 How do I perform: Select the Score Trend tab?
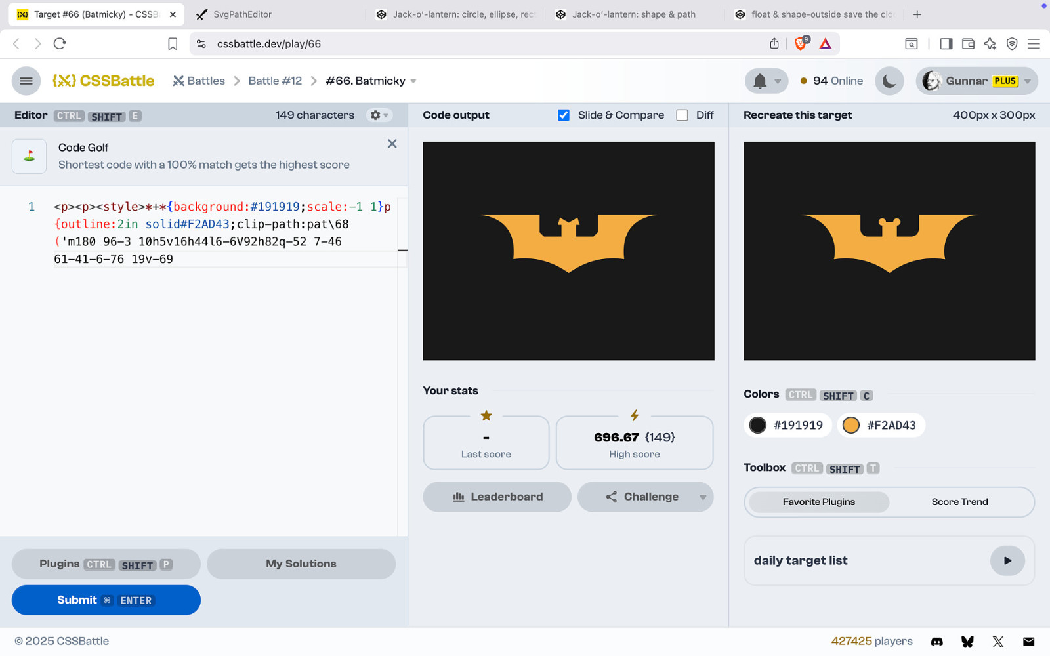[959, 502]
